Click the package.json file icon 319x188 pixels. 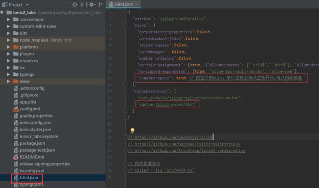tap(16, 143)
